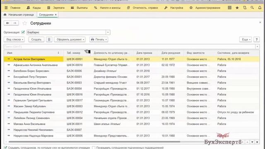The image size is (265, 149).
Task: Sort by the Дата рождения column header
Action: [171, 53]
